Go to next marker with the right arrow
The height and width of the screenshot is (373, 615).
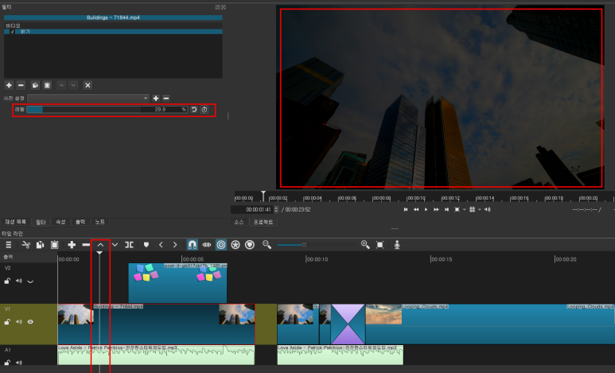pos(175,245)
